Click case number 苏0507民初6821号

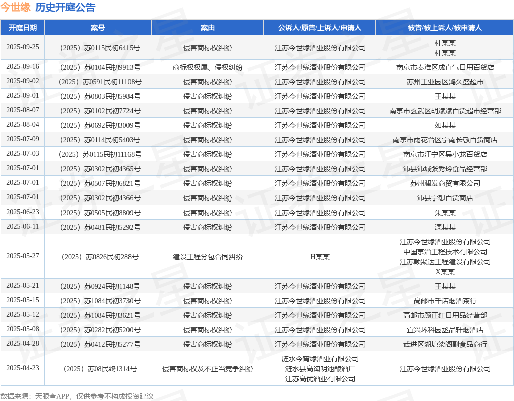[100, 183]
